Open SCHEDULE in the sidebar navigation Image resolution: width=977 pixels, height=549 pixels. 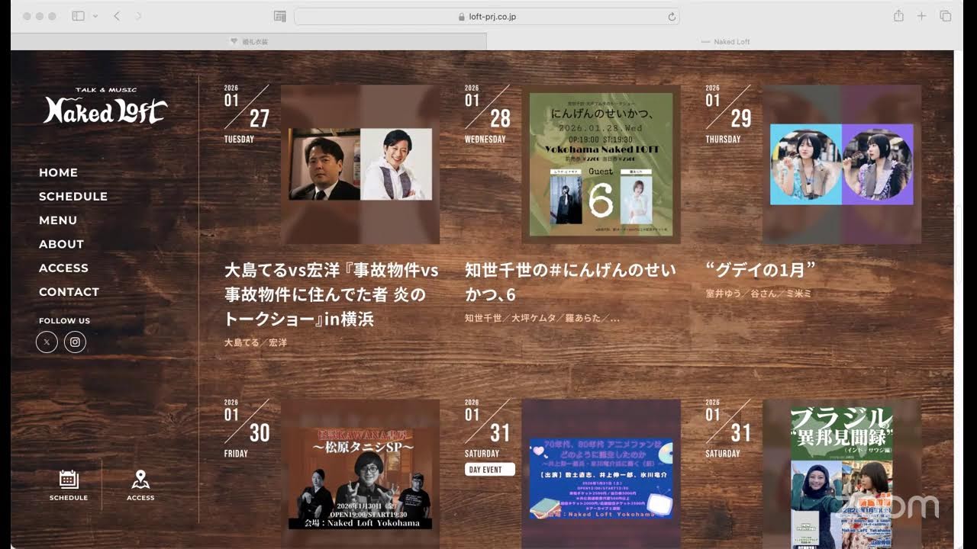tap(73, 196)
